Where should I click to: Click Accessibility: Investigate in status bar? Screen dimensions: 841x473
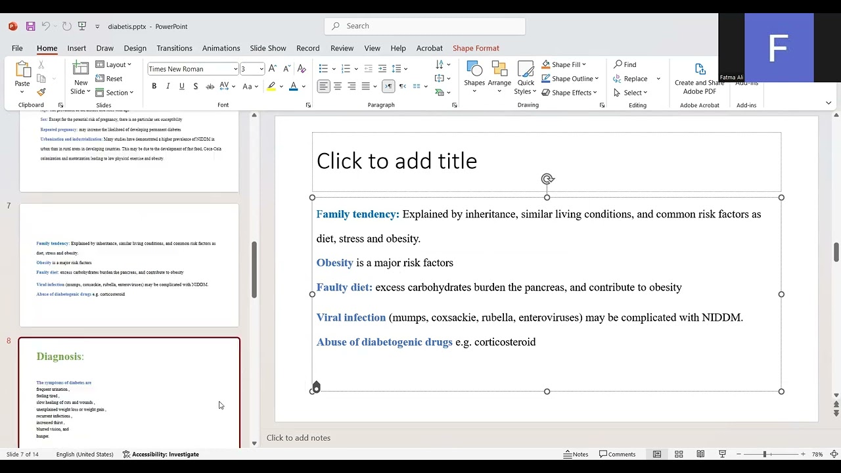pos(160,454)
